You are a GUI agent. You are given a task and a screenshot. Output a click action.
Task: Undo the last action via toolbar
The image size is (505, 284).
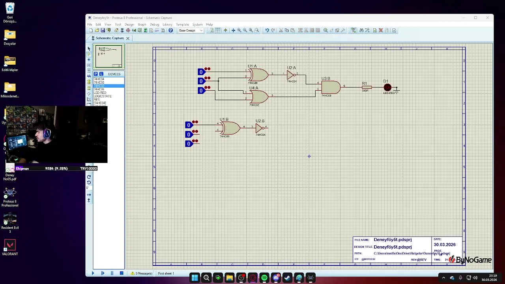(267, 30)
